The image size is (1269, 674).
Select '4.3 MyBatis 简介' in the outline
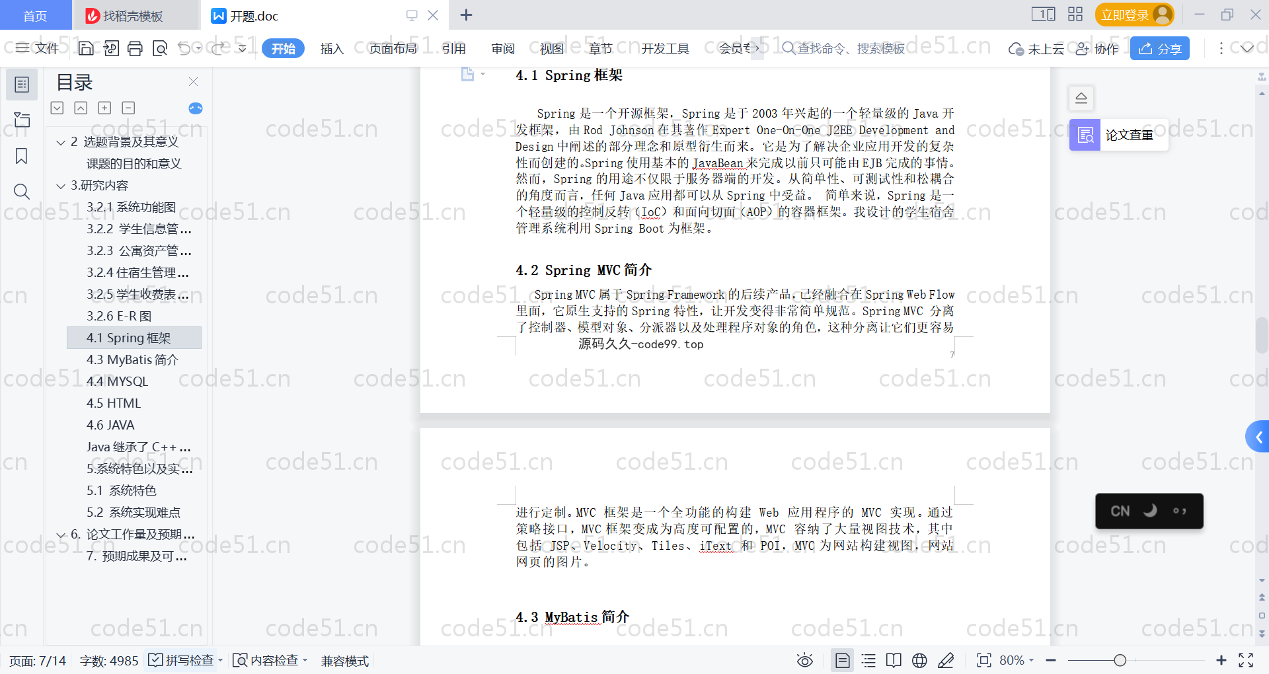pyautogui.click(x=133, y=360)
